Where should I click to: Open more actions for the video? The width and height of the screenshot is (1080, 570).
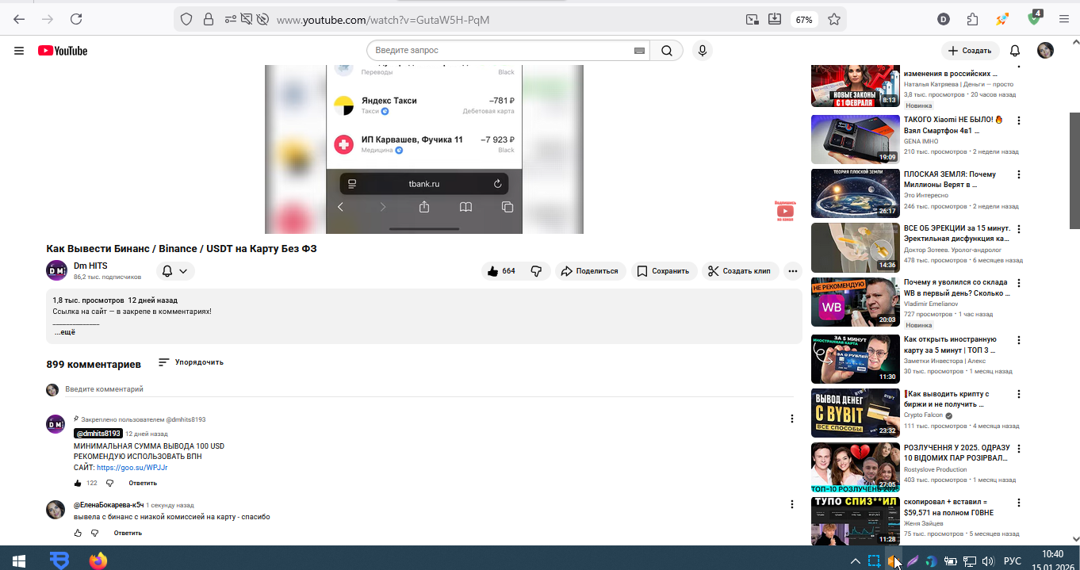(x=793, y=271)
